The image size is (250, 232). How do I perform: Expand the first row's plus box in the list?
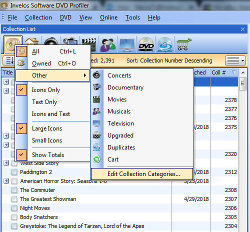pos(6,81)
